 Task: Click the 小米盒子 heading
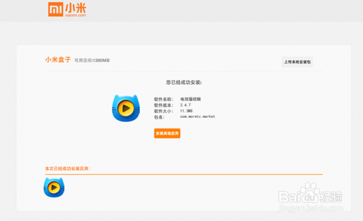58,60
